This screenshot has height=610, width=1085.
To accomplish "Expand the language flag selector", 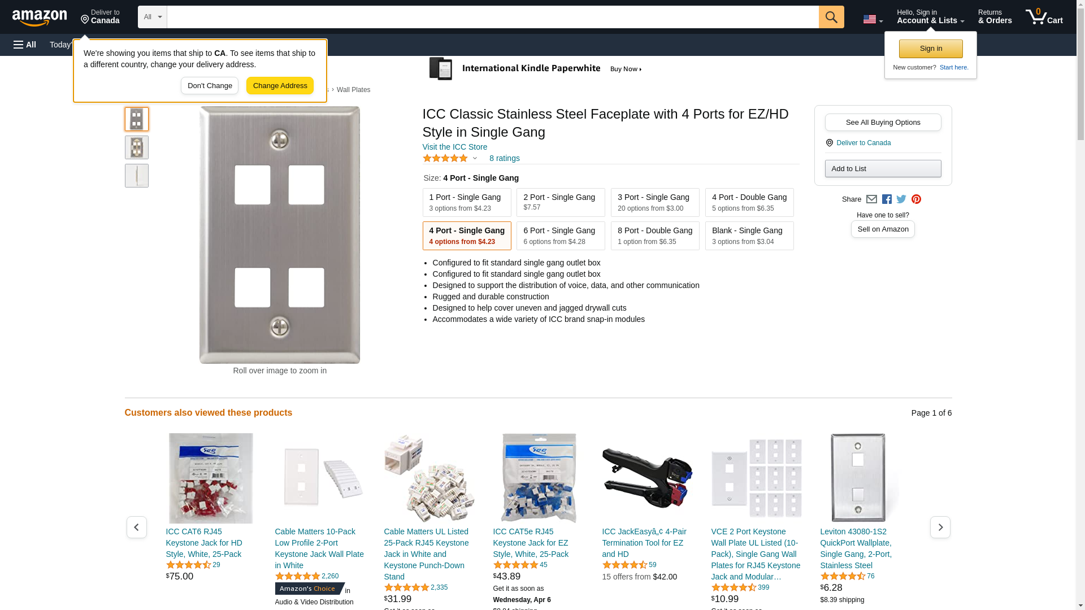I will point(873,19).
